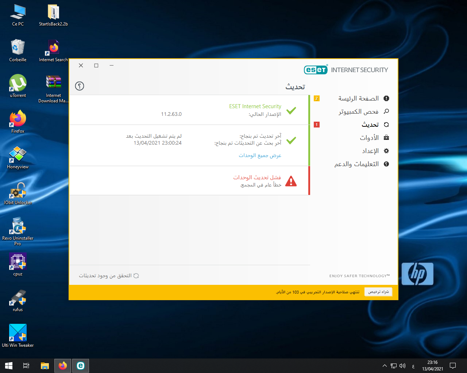Image resolution: width=467 pixels, height=373 pixels.
Task: Open the uTorrent desktop shortcut
Action: 18,86
